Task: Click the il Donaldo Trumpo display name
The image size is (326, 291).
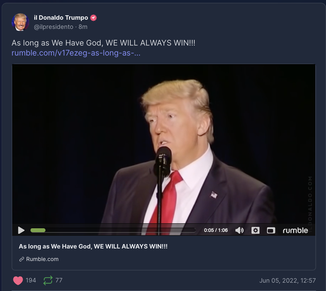Action: pyautogui.click(x=61, y=18)
